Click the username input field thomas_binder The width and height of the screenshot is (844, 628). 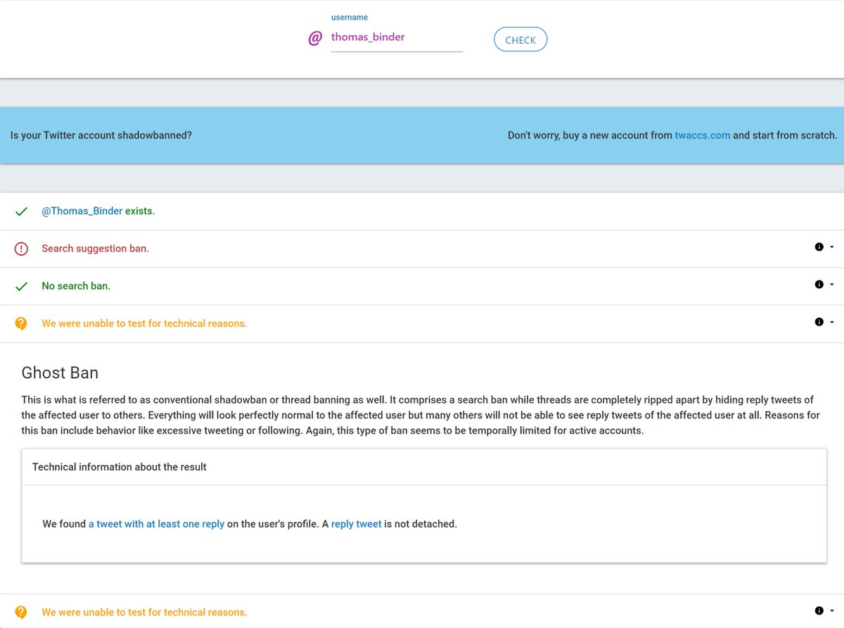[397, 37]
